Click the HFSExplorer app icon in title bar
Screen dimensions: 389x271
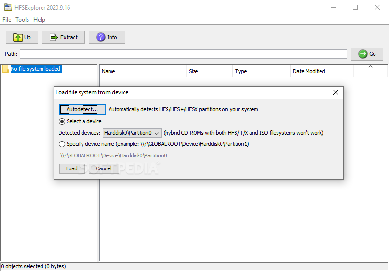tap(8, 7)
